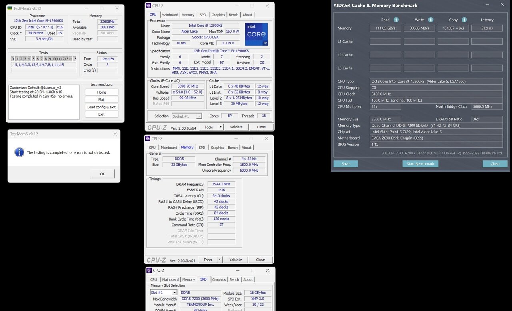Click the TestMem5 v0.12 main window title icon

[10, 8]
